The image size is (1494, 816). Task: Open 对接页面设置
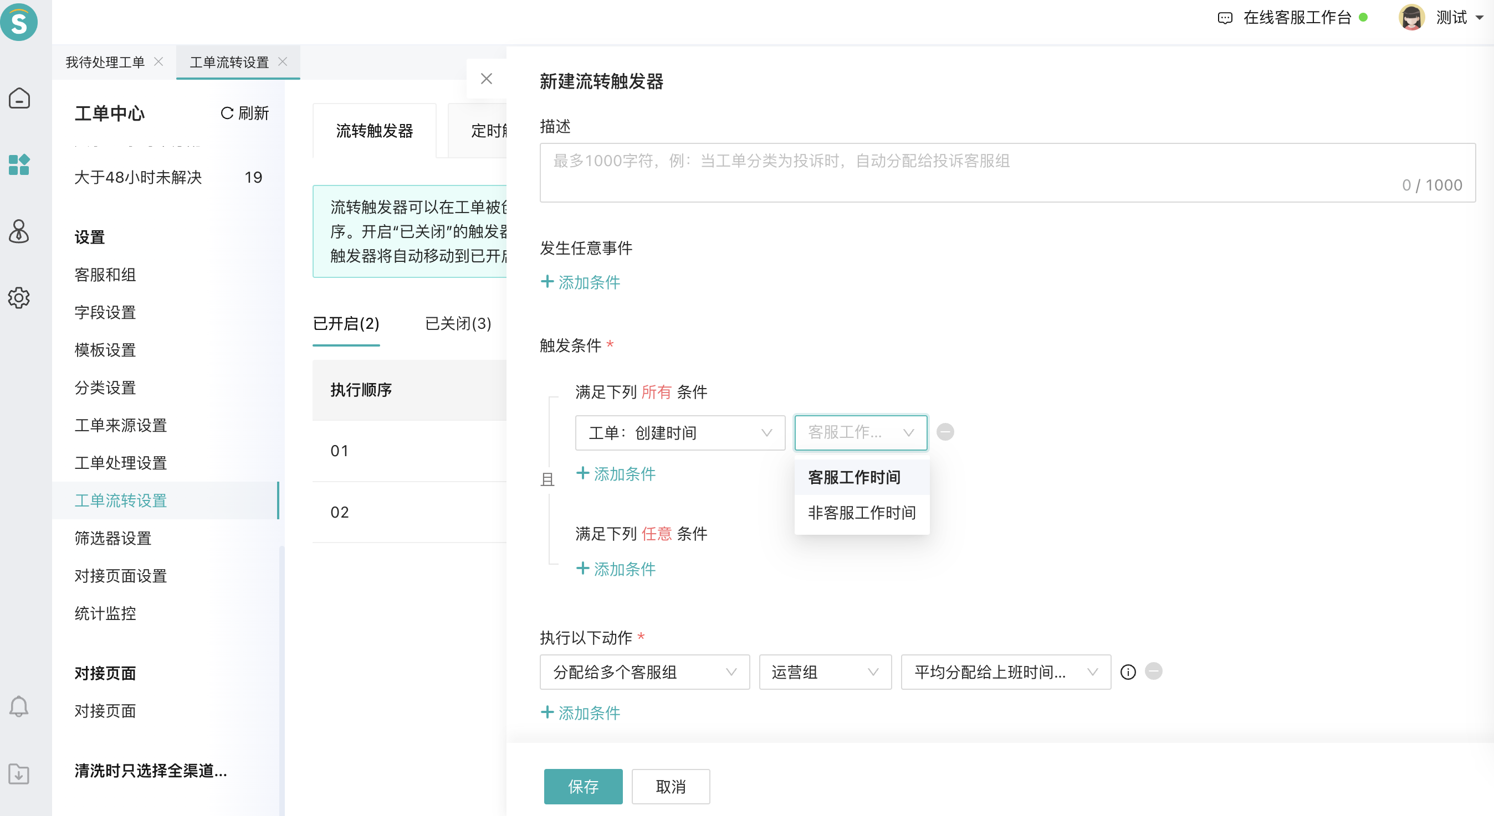tap(121, 576)
